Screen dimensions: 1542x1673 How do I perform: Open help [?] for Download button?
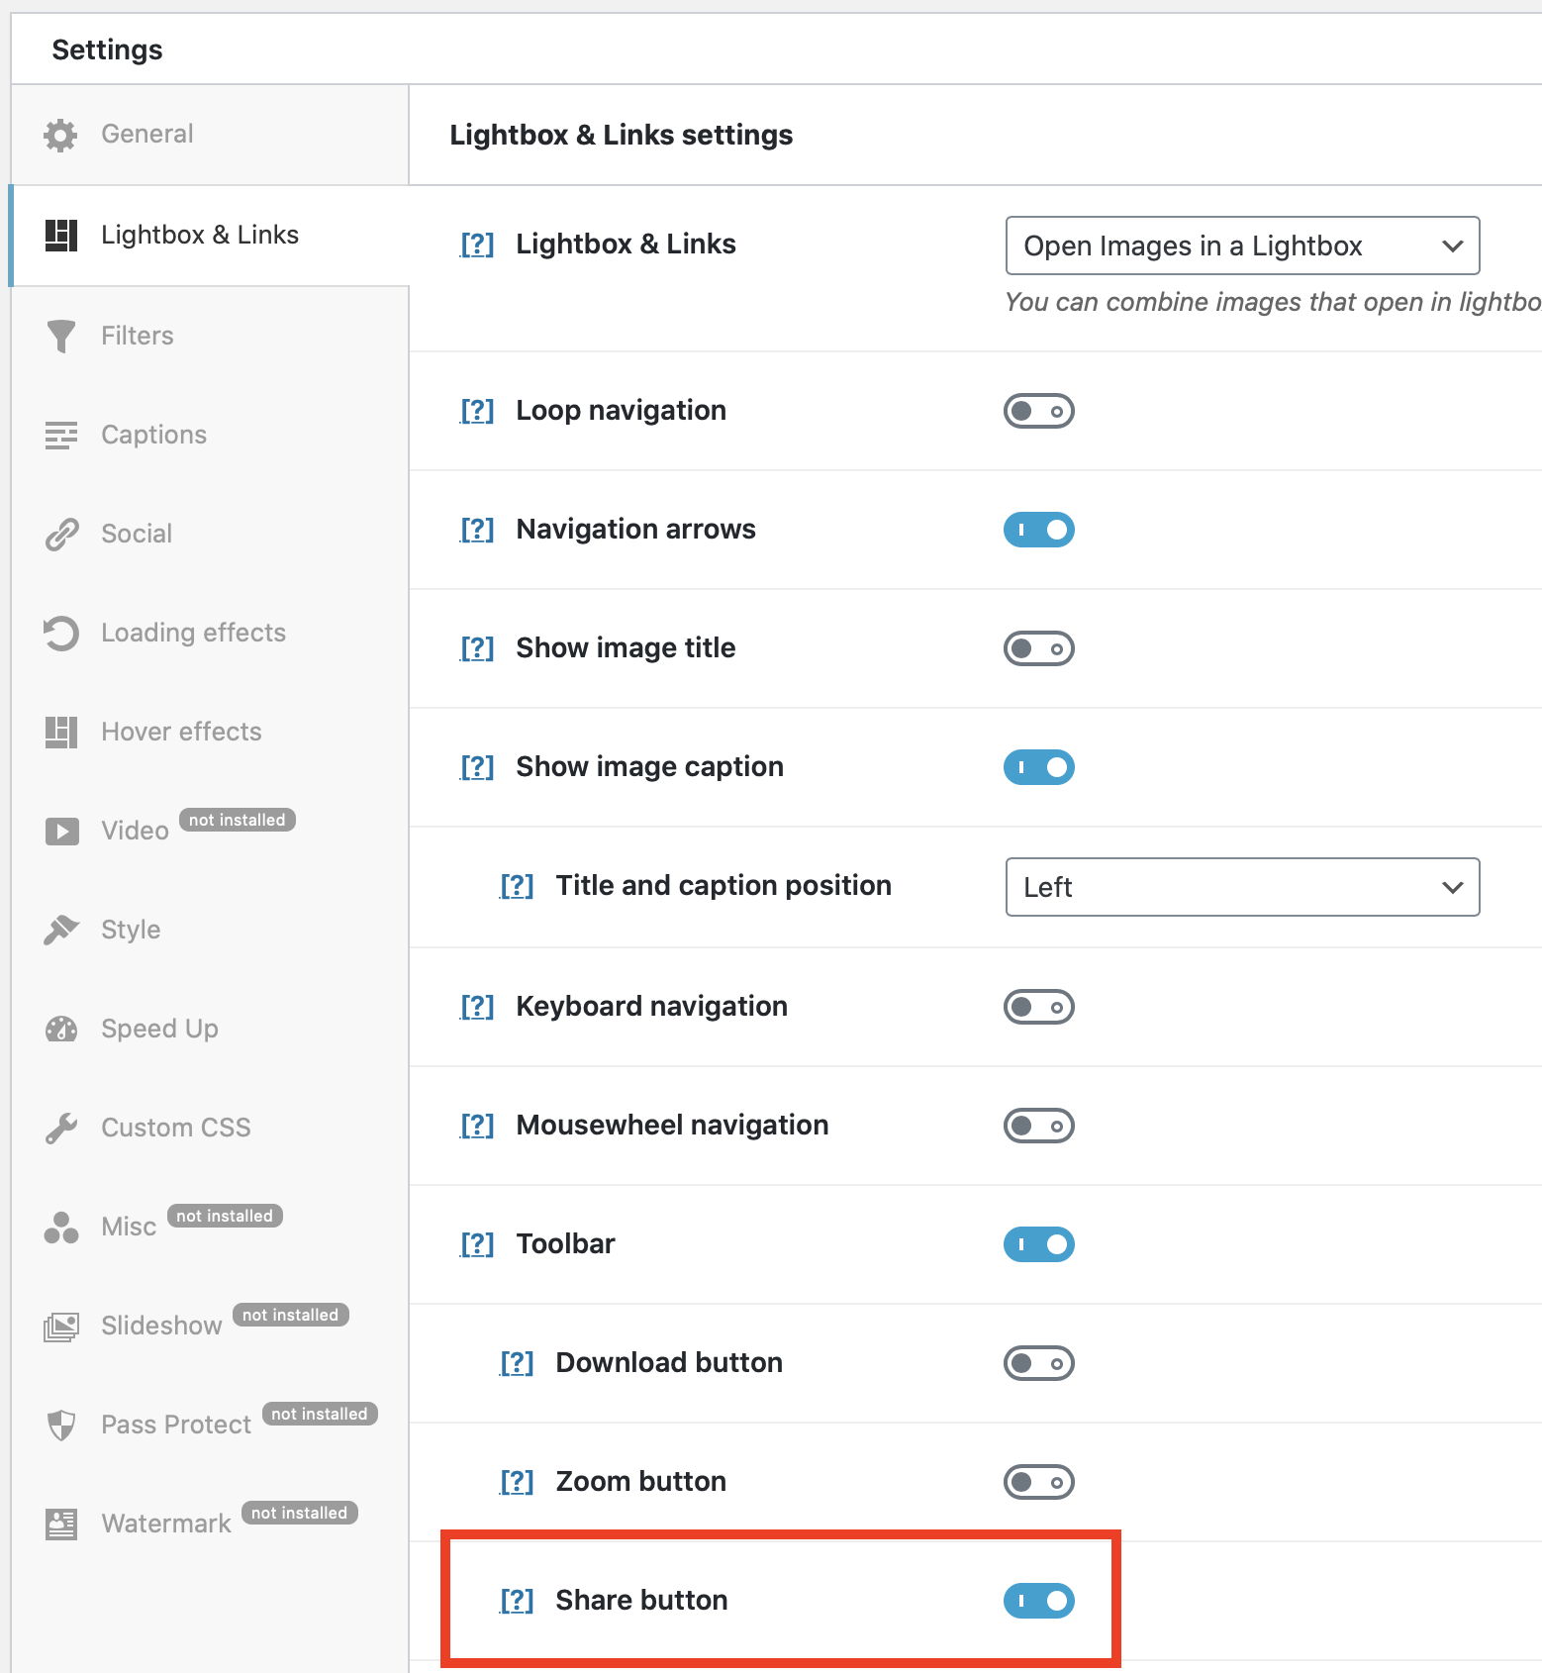(x=517, y=1363)
